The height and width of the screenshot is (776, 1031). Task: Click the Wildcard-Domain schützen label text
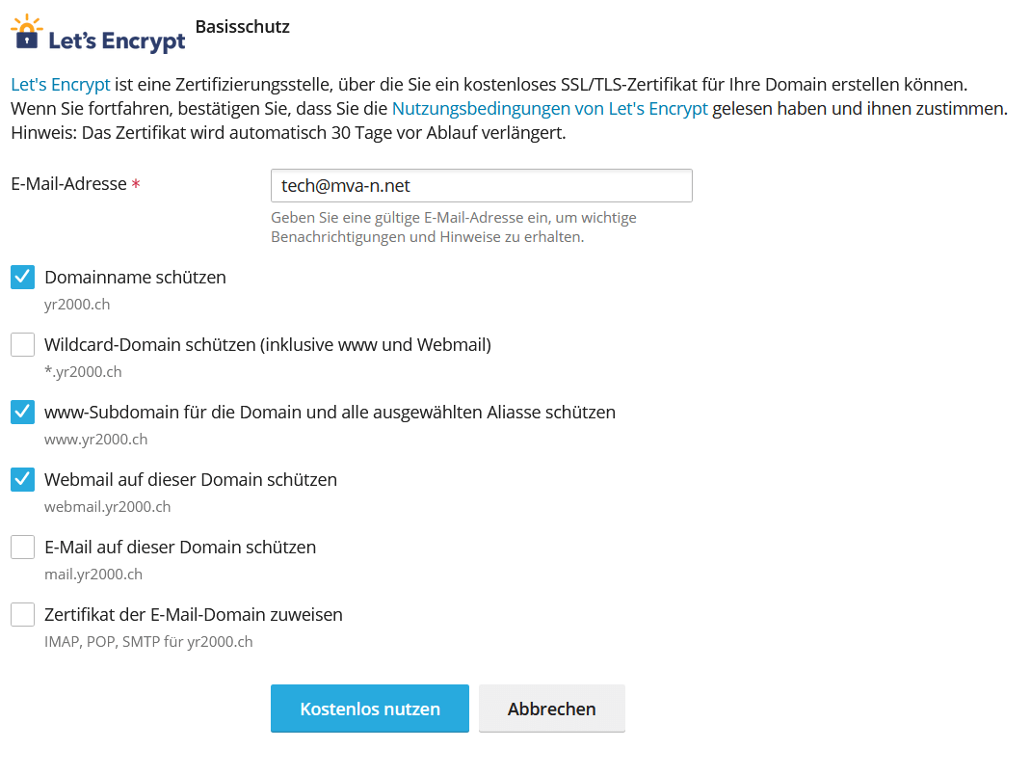point(267,345)
